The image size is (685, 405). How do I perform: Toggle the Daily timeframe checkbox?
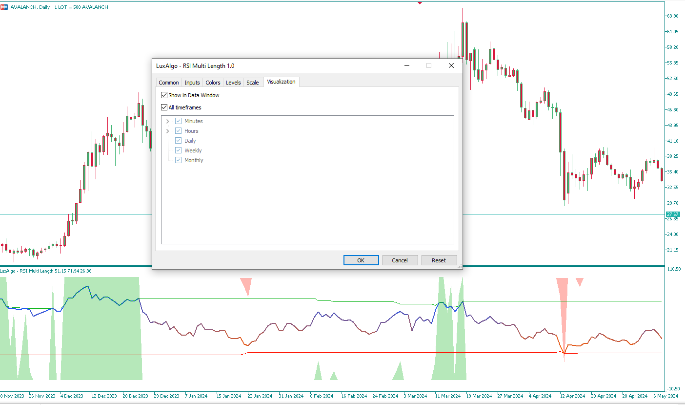pyautogui.click(x=179, y=141)
